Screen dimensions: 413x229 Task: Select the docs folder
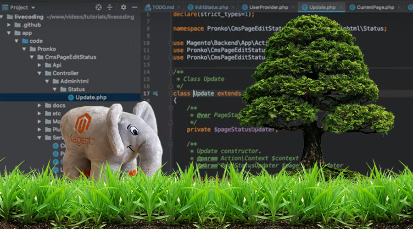[x=59, y=105]
